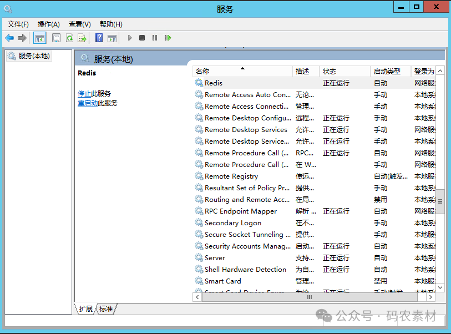Select the Redis service name
451x334 pixels.
point(214,83)
